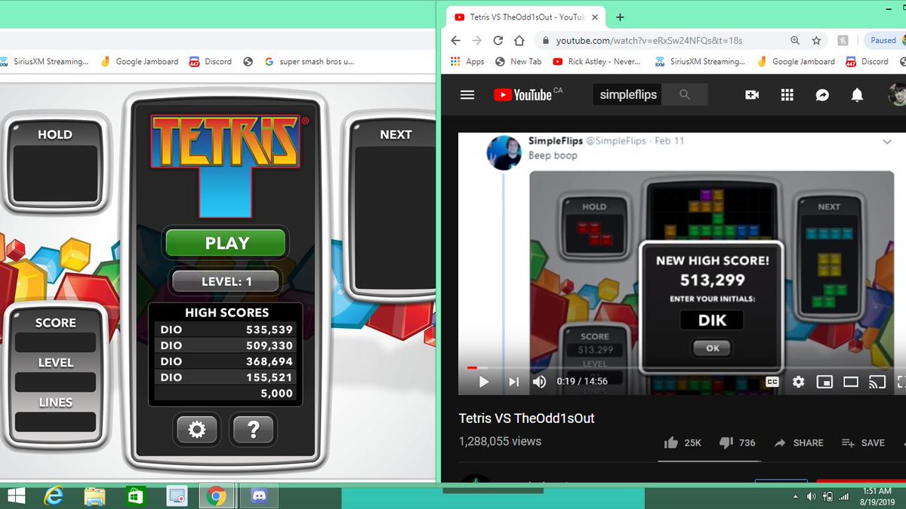Open YouTube messages share icon

coord(822,94)
